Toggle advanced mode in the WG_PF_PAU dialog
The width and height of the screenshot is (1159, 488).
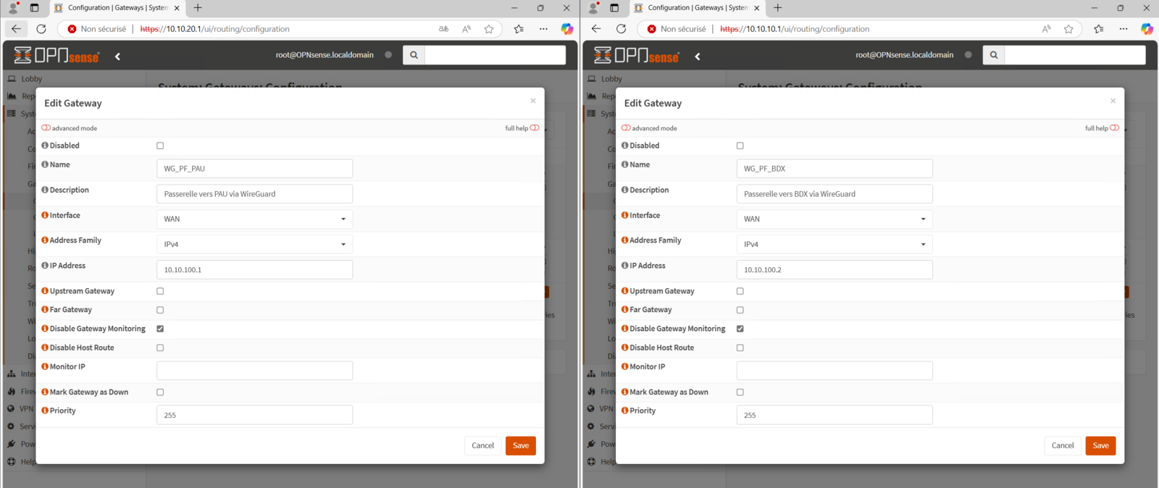[x=46, y=128]
